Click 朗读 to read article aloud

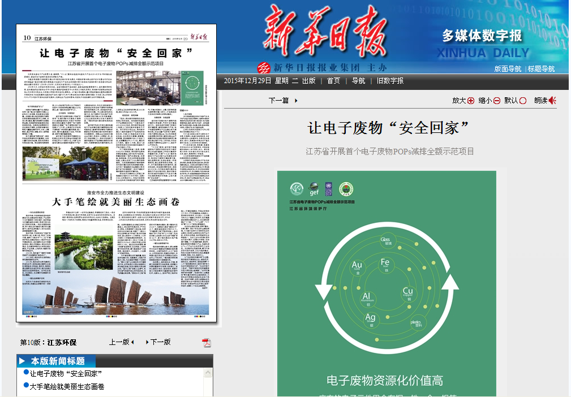click(x=541, y=101)
